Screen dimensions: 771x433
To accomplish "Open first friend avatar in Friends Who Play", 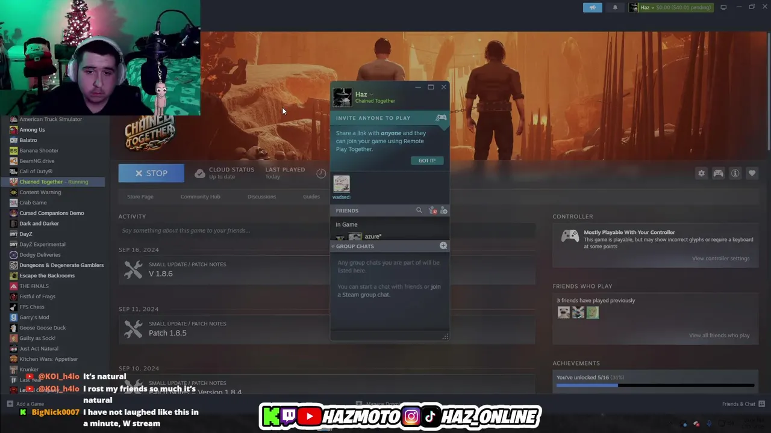I will pyautogui.click(x=563, y=312).
